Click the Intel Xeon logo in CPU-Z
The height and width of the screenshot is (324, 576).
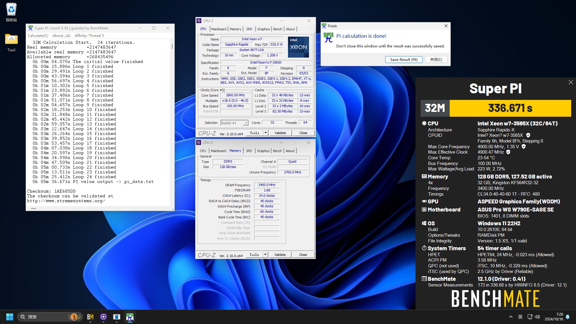[x=298, y=47]
